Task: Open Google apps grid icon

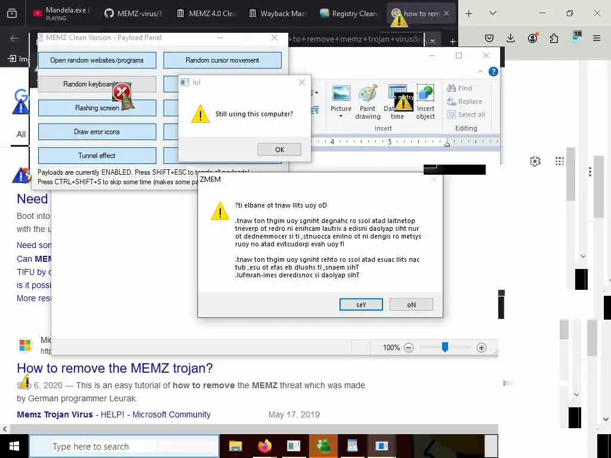Action: 560,161
